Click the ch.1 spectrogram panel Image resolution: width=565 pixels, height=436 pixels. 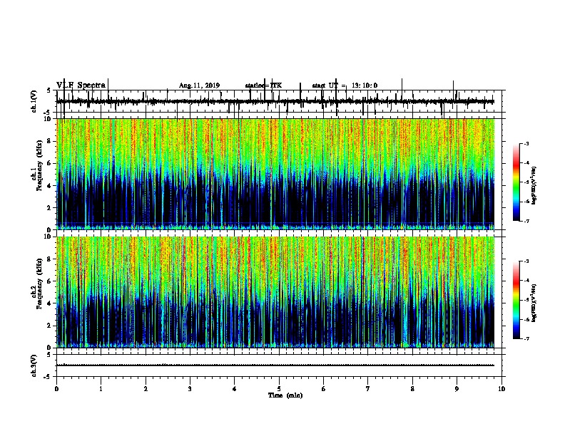[x=275, y=174]
